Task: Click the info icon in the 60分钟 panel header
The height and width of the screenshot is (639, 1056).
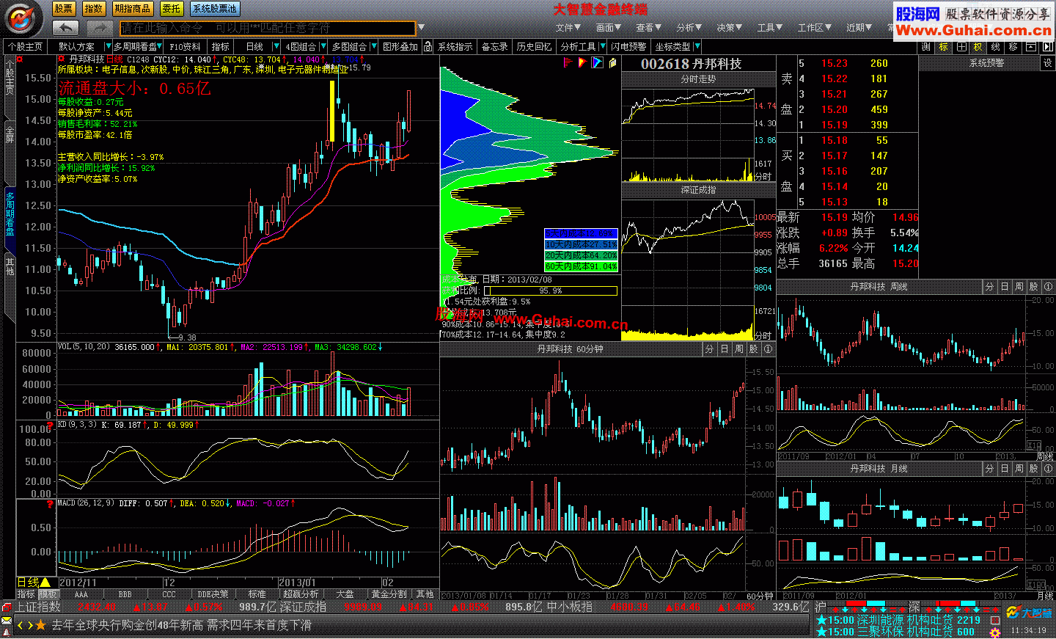Action: (768, 349)
